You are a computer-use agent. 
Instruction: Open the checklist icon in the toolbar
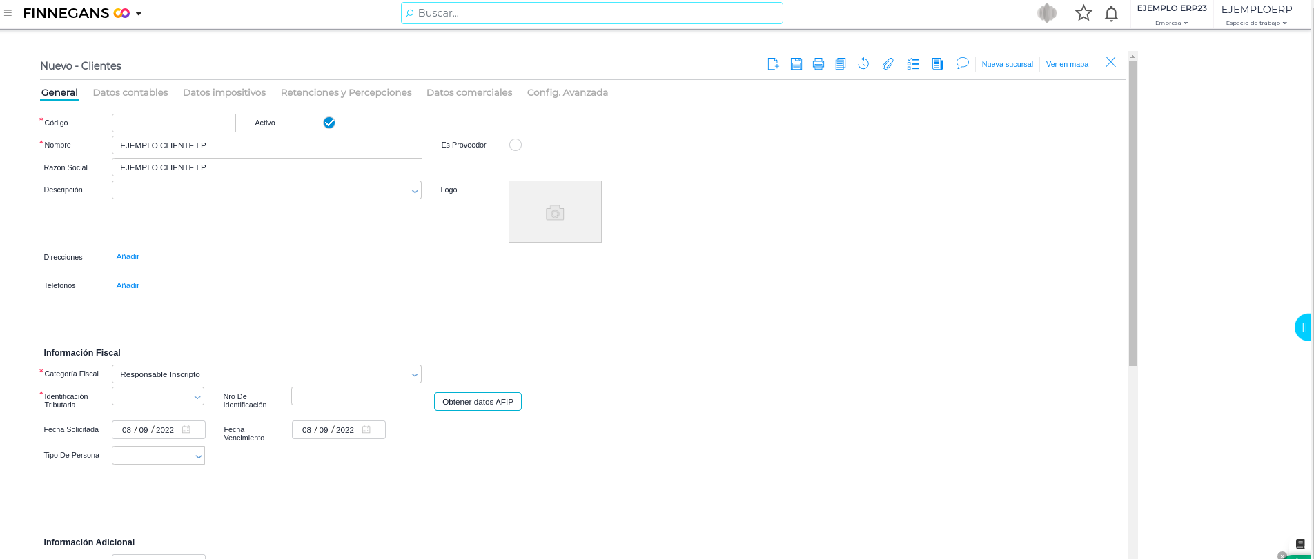[x=913, y=64]
